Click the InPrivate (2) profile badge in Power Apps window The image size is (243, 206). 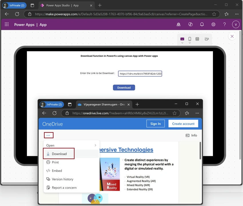tap(14, 5)
